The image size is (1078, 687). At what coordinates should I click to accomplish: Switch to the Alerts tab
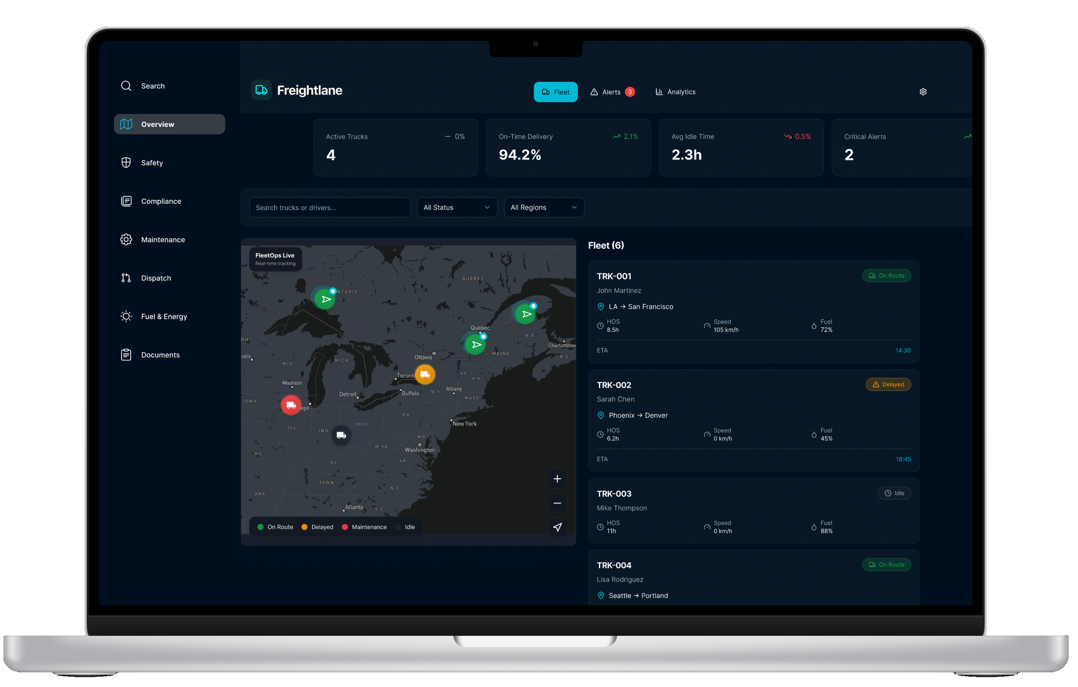coord(611,92)
